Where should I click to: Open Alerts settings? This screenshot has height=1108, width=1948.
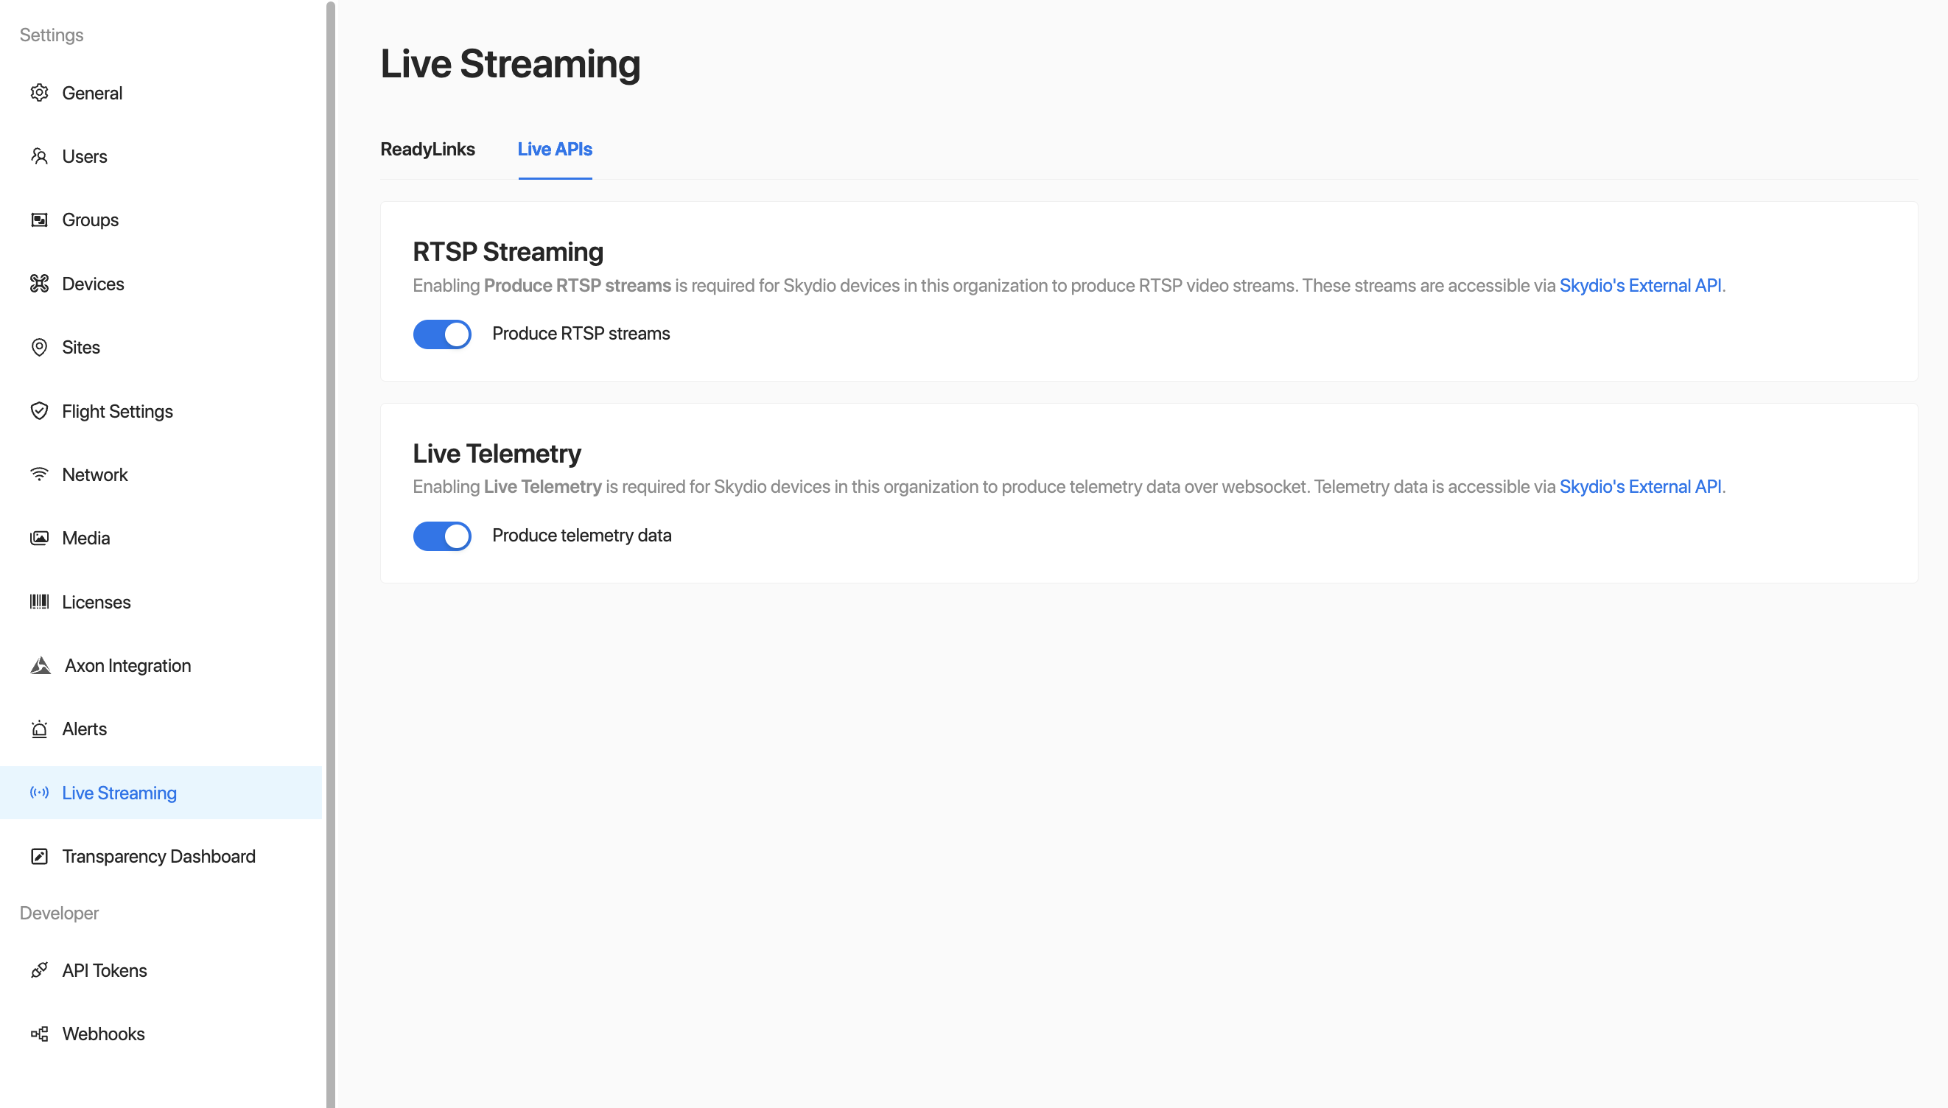pos(85,729)
